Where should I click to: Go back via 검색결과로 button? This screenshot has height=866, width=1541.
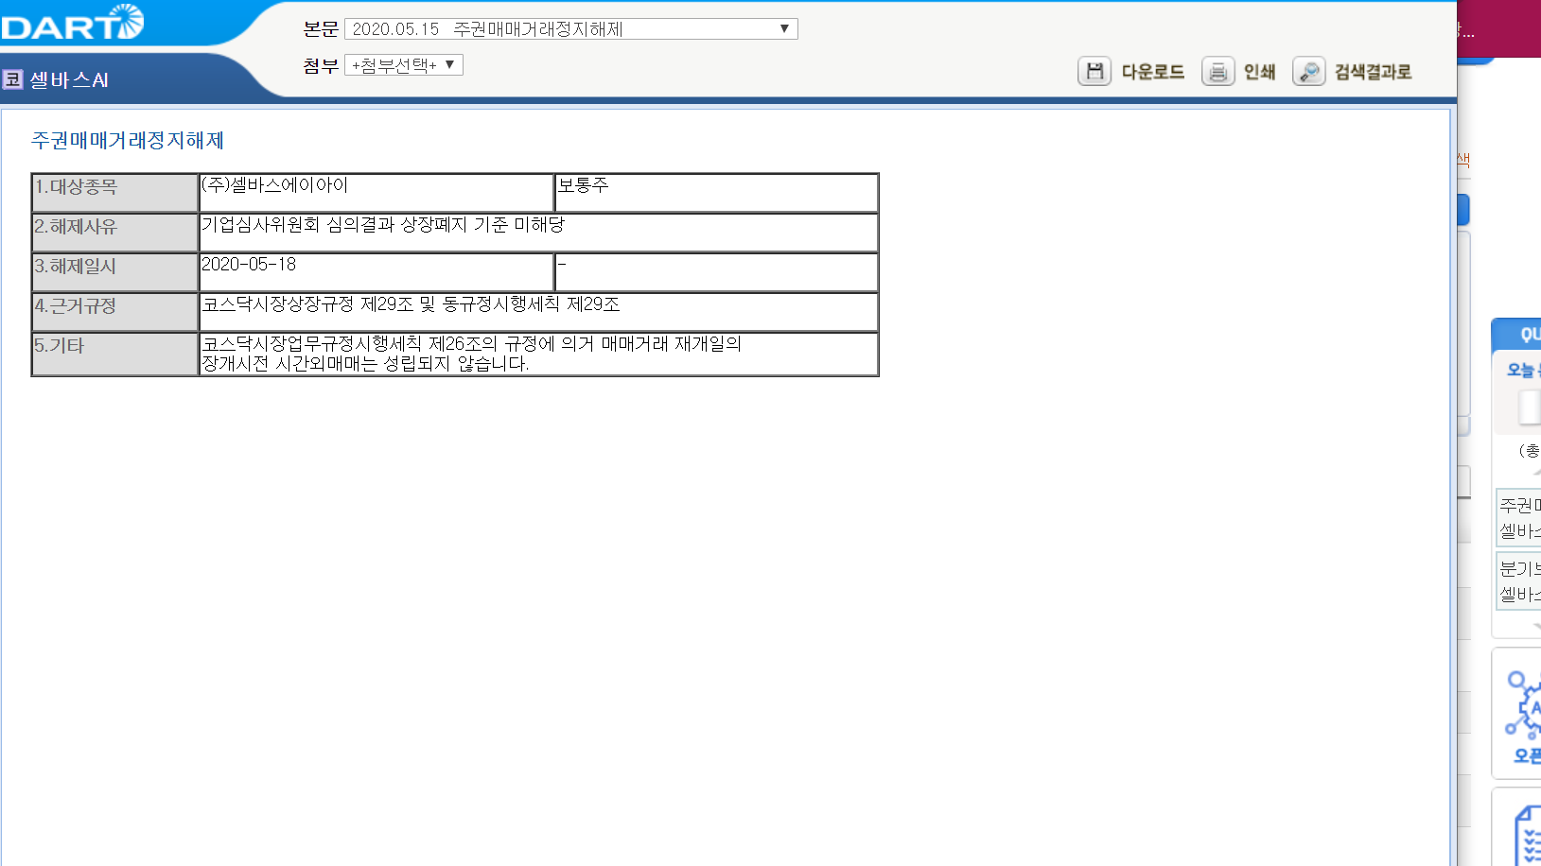tap(1373, 72)
